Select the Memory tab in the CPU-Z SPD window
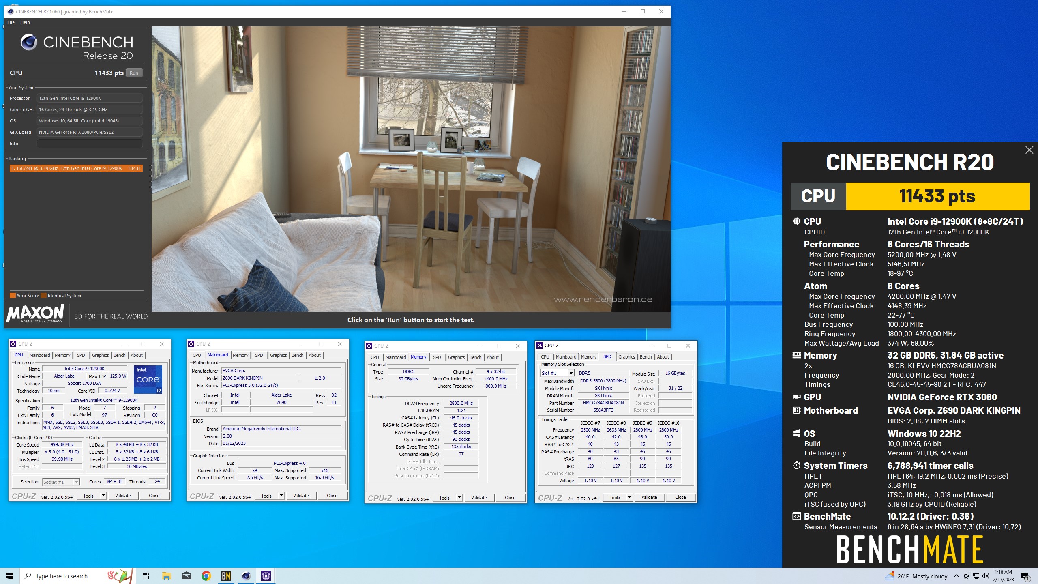This screenshot has width=1038, height=584. coord(589,357)
